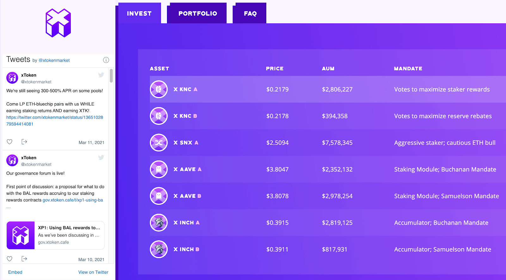The image size is (506, 280).
Task: Share the Mar 11 tweet
Action: click(24, 142)
